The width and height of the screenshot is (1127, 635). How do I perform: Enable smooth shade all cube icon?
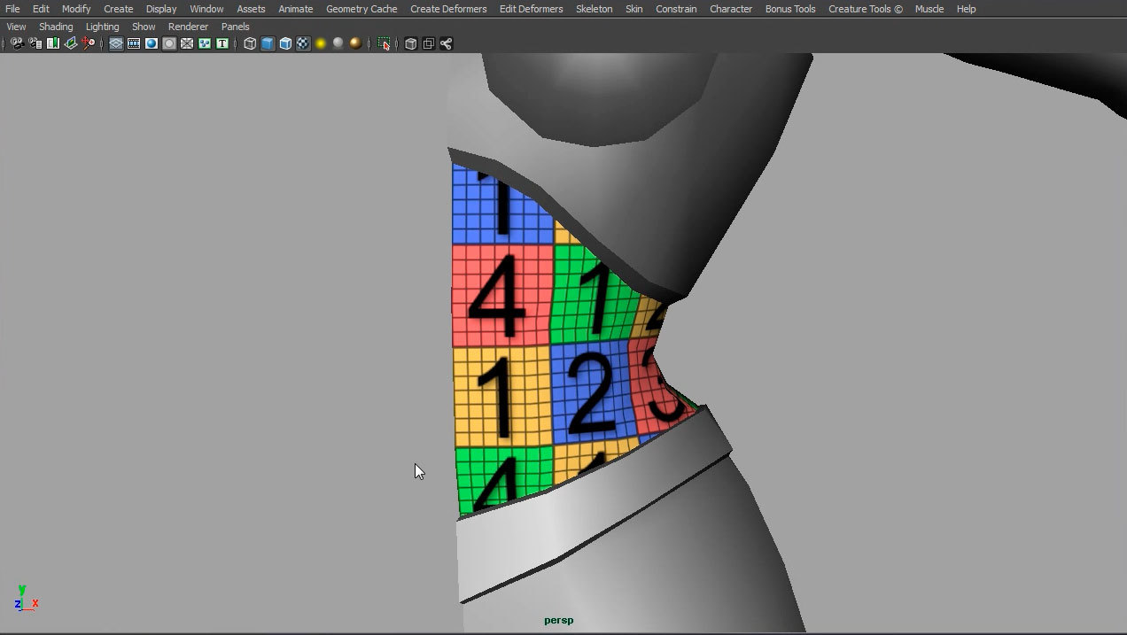coord(268,43)
